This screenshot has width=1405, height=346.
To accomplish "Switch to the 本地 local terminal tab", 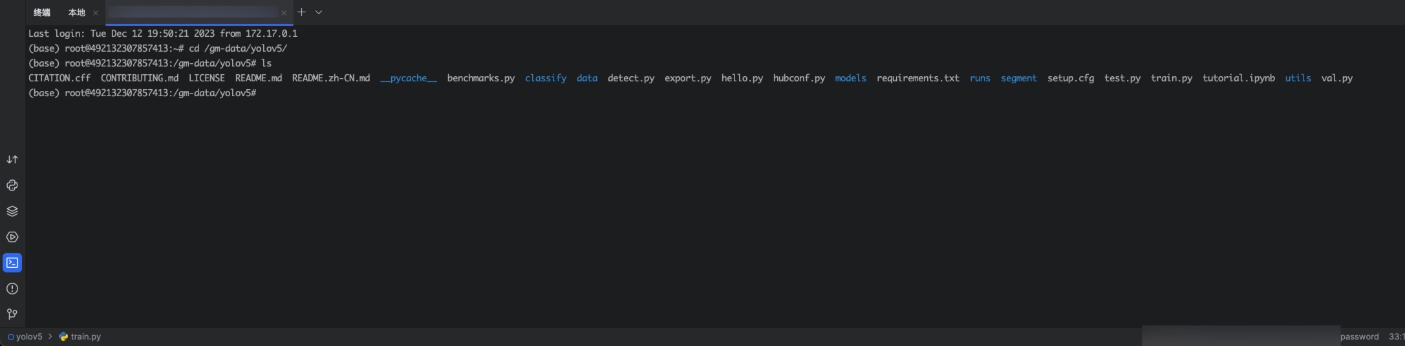I will [x=77, y=12].
